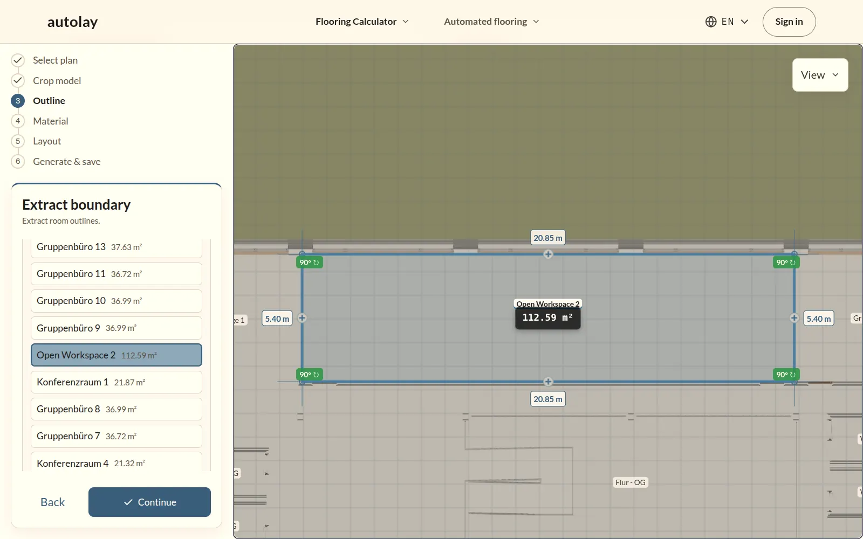
Task: Click the step 5 Layout circle
Action: (18, 141)
